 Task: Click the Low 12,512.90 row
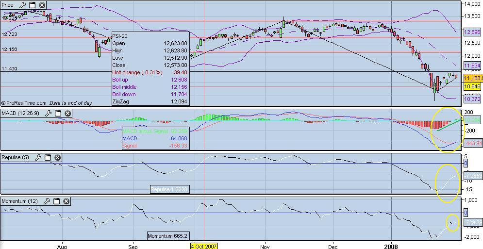(150, 58)
